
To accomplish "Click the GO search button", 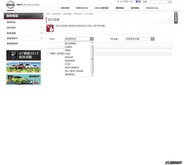I will [x=170, y=2].
